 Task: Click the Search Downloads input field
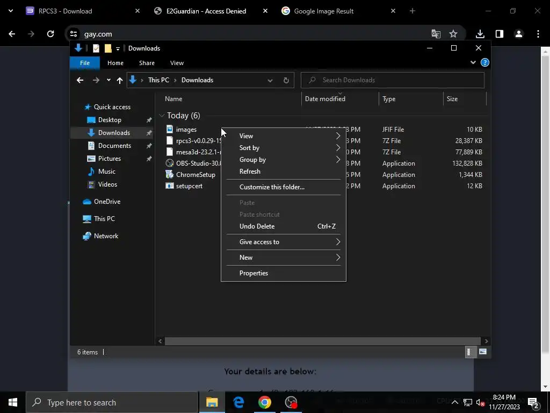393,81
